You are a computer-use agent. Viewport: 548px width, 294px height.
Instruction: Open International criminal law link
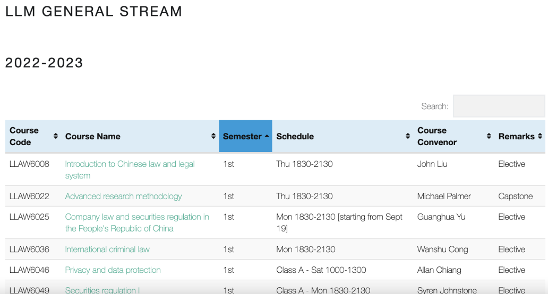[x=107, y=250]
